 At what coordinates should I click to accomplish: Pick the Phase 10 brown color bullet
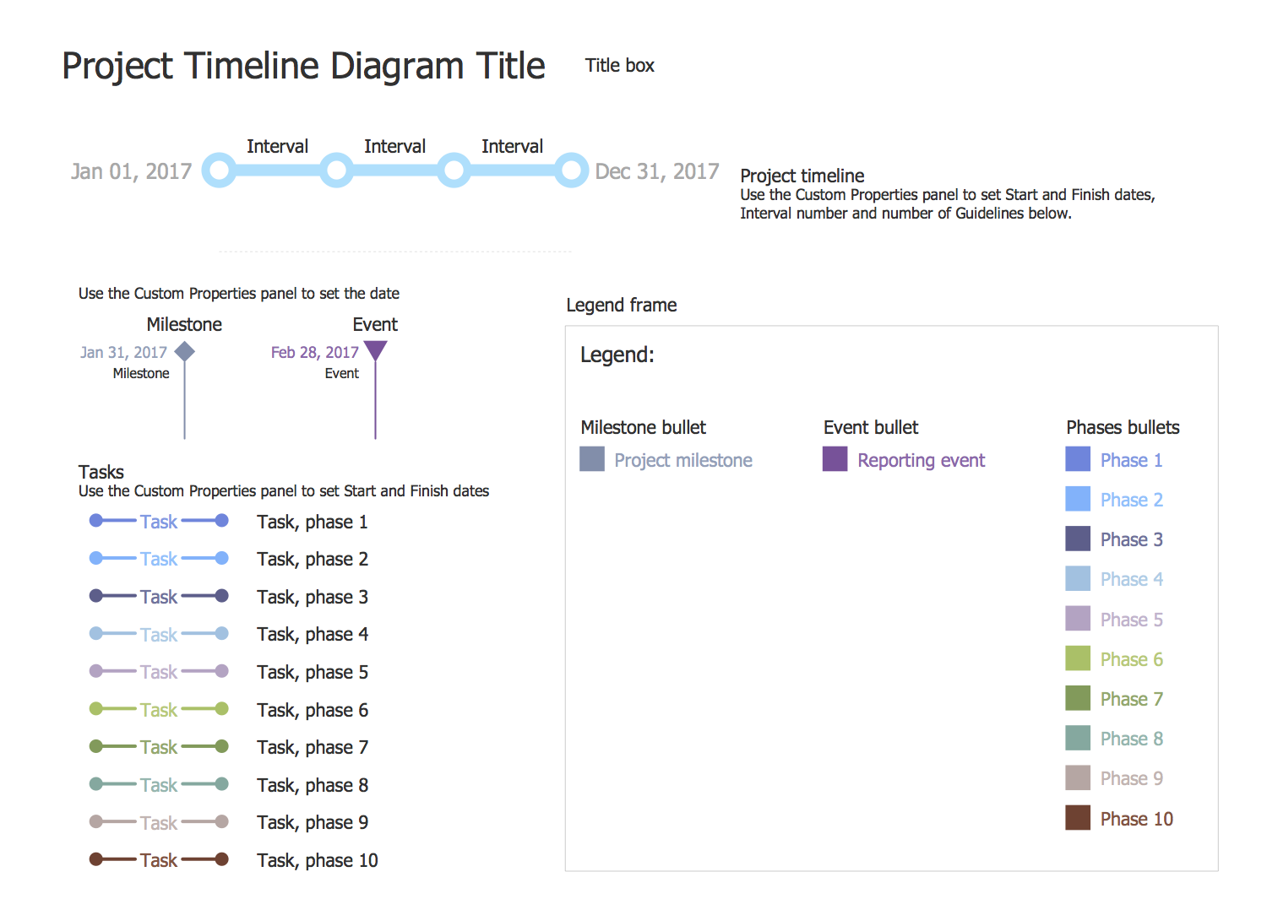1078,818
